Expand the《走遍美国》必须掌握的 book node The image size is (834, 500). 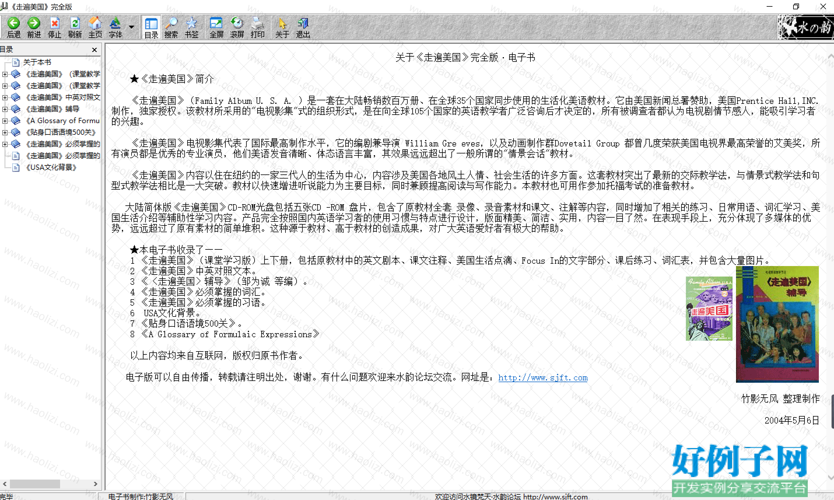(x=5, y=144)
